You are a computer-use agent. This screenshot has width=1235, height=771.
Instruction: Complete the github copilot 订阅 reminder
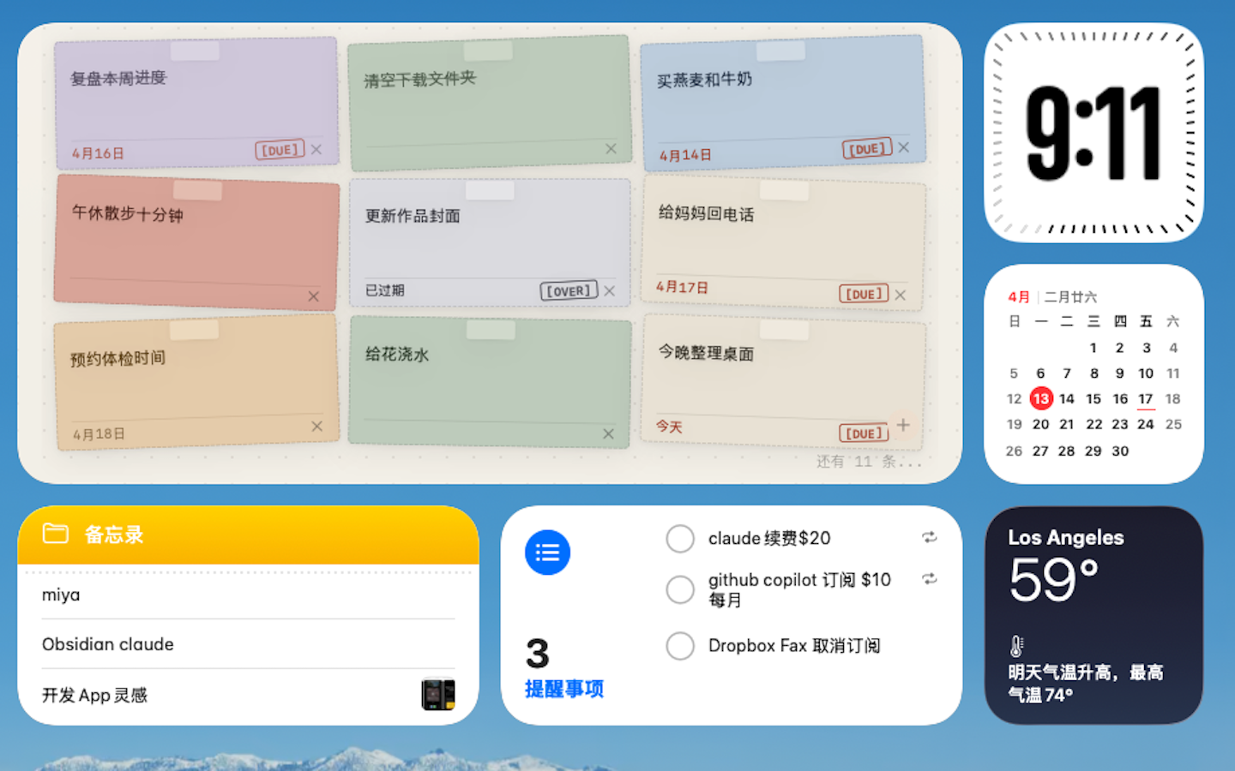tap(680, 589)
